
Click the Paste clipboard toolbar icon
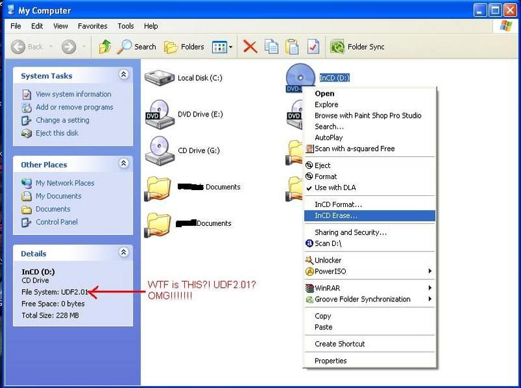click(x=292, y=47)
